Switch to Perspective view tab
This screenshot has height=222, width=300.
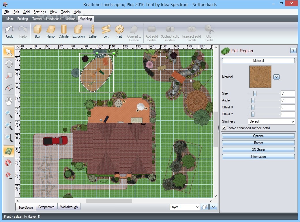46,207
